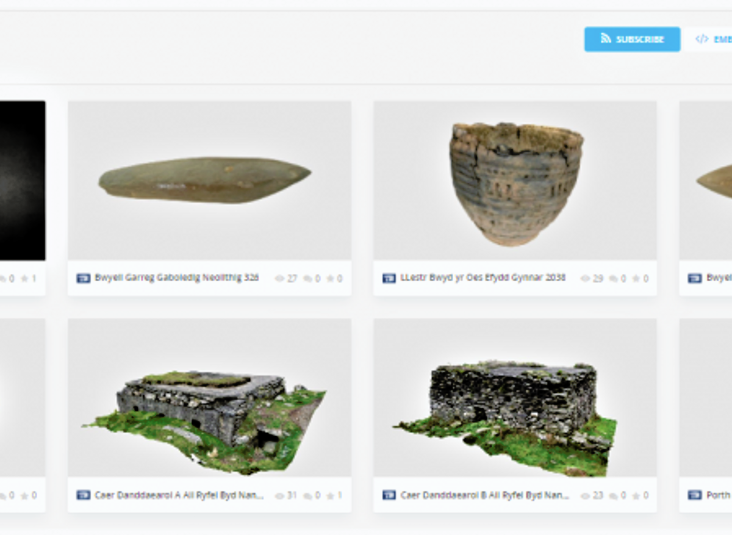
Task: Click the views eye icon on Caer Danddaearol B card
Action: coord(586,495)
